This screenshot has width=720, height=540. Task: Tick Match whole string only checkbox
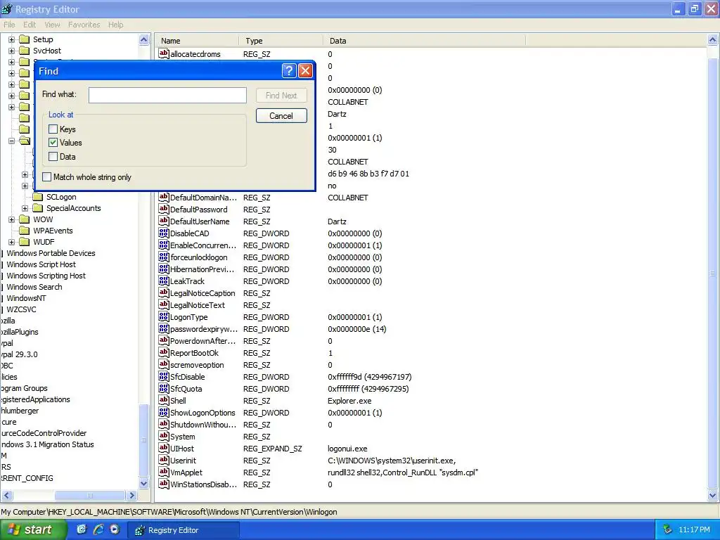pyautogui.click(x=47, y=176)
